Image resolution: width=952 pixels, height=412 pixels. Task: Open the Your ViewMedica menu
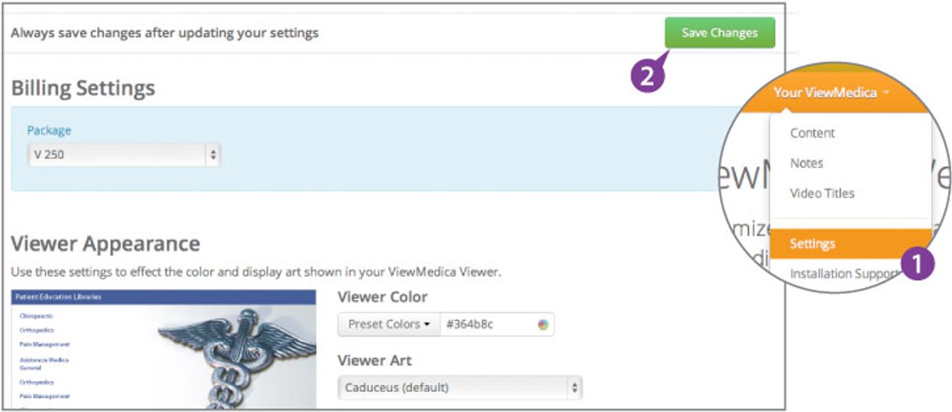[832, 93]
